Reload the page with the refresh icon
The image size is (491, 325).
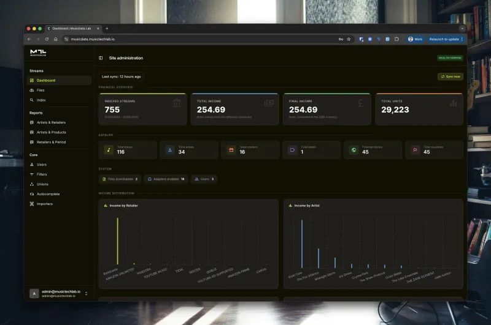pyautogui.click(x=47, y=39)
